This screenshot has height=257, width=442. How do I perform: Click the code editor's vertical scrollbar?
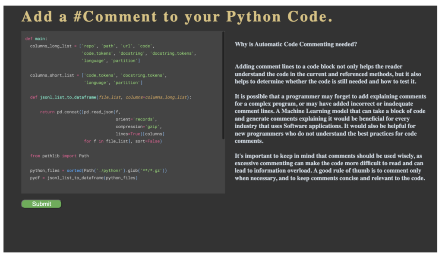[x=223, y=86]
